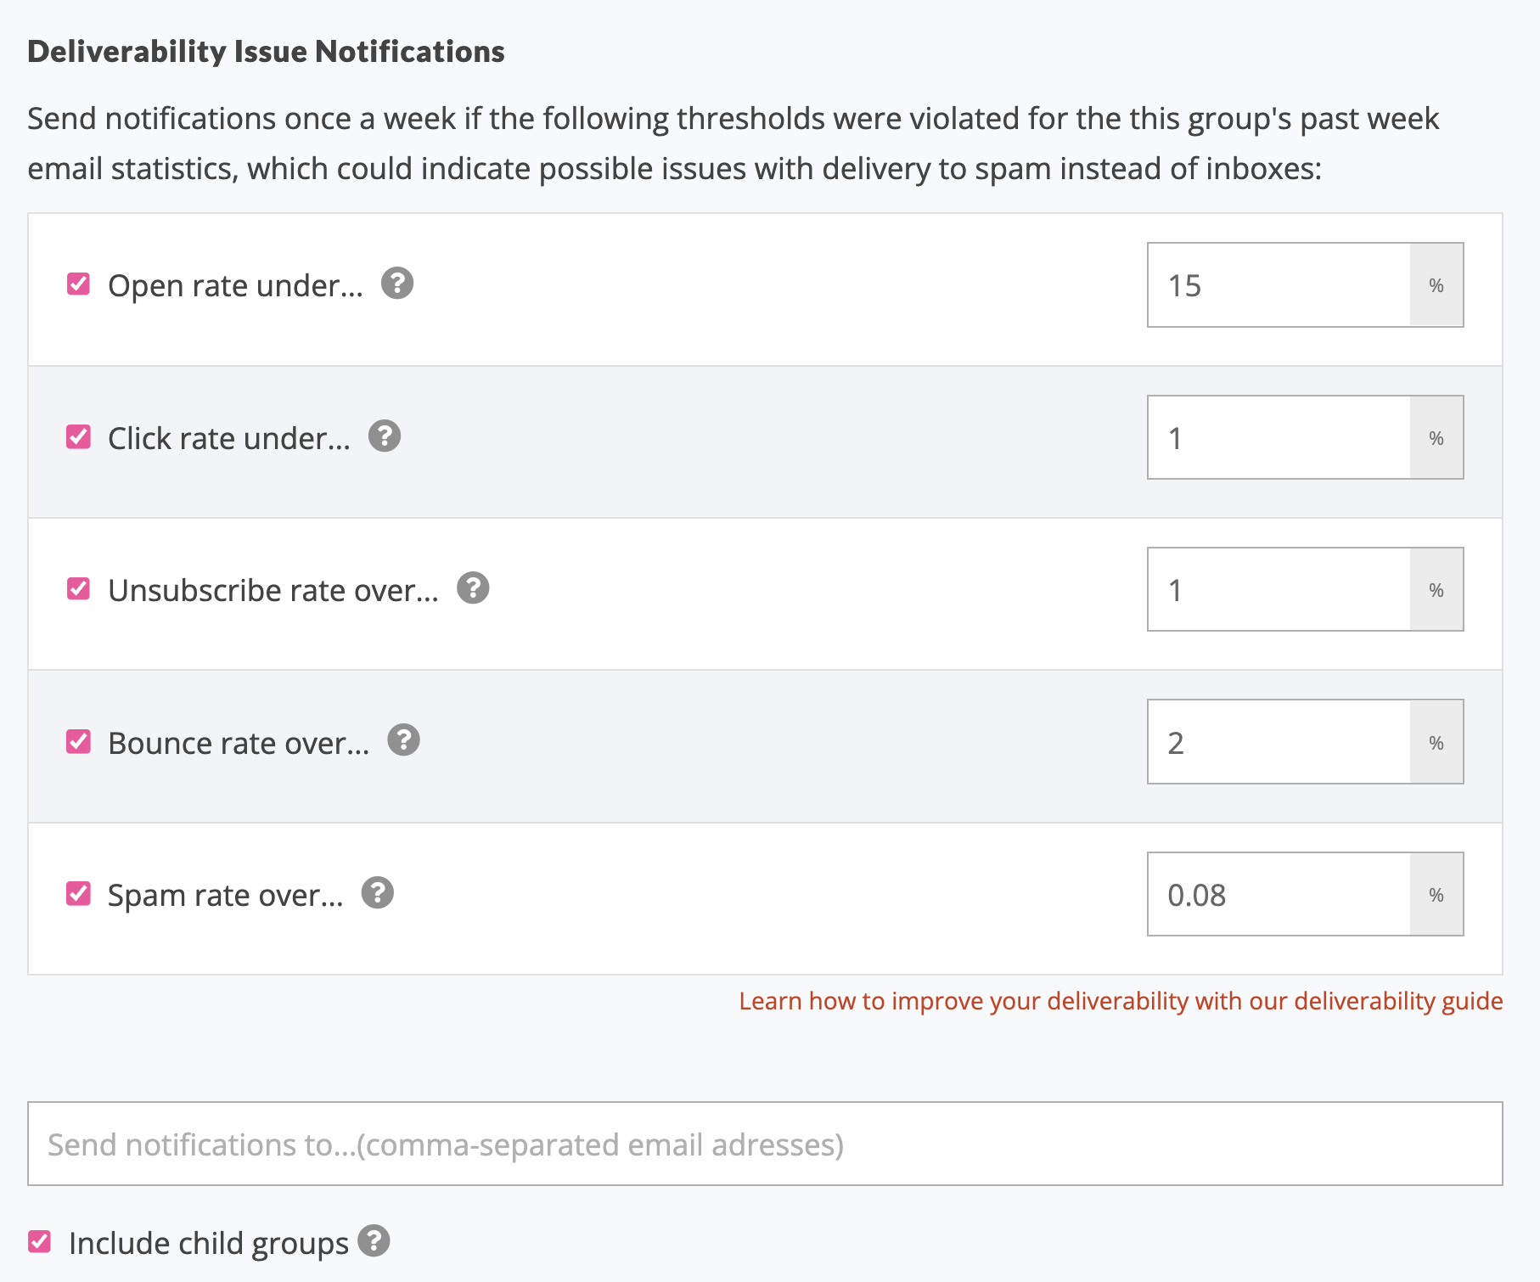Focus the Bounce rate field showing 2
The width and height of the screenshot is (1540, 1282).
pyautogui.click(x=1279, y=742)
